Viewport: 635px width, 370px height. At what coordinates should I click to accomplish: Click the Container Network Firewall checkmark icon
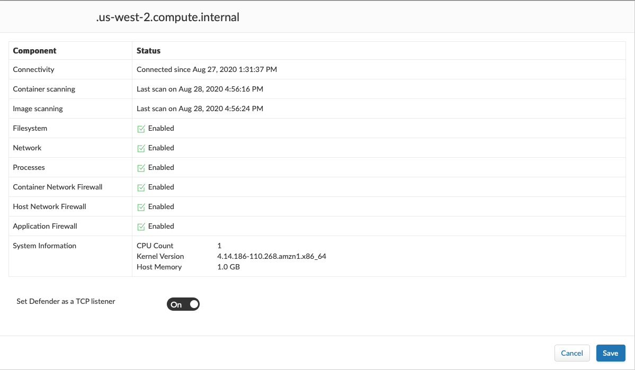pos(141,187)
